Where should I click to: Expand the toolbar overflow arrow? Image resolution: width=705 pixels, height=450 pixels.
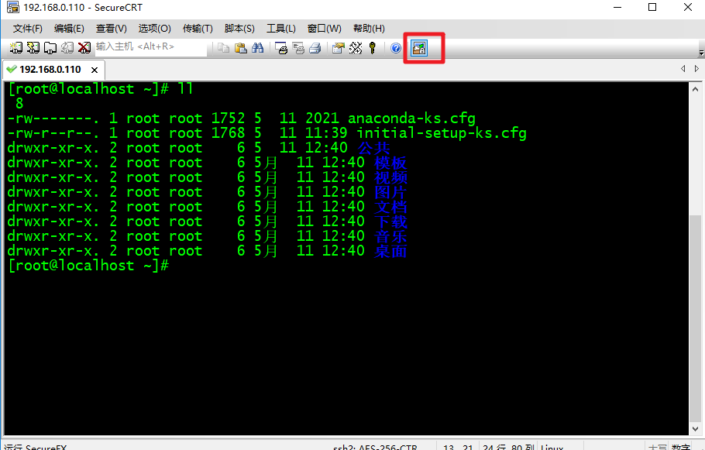coord(701,53)
